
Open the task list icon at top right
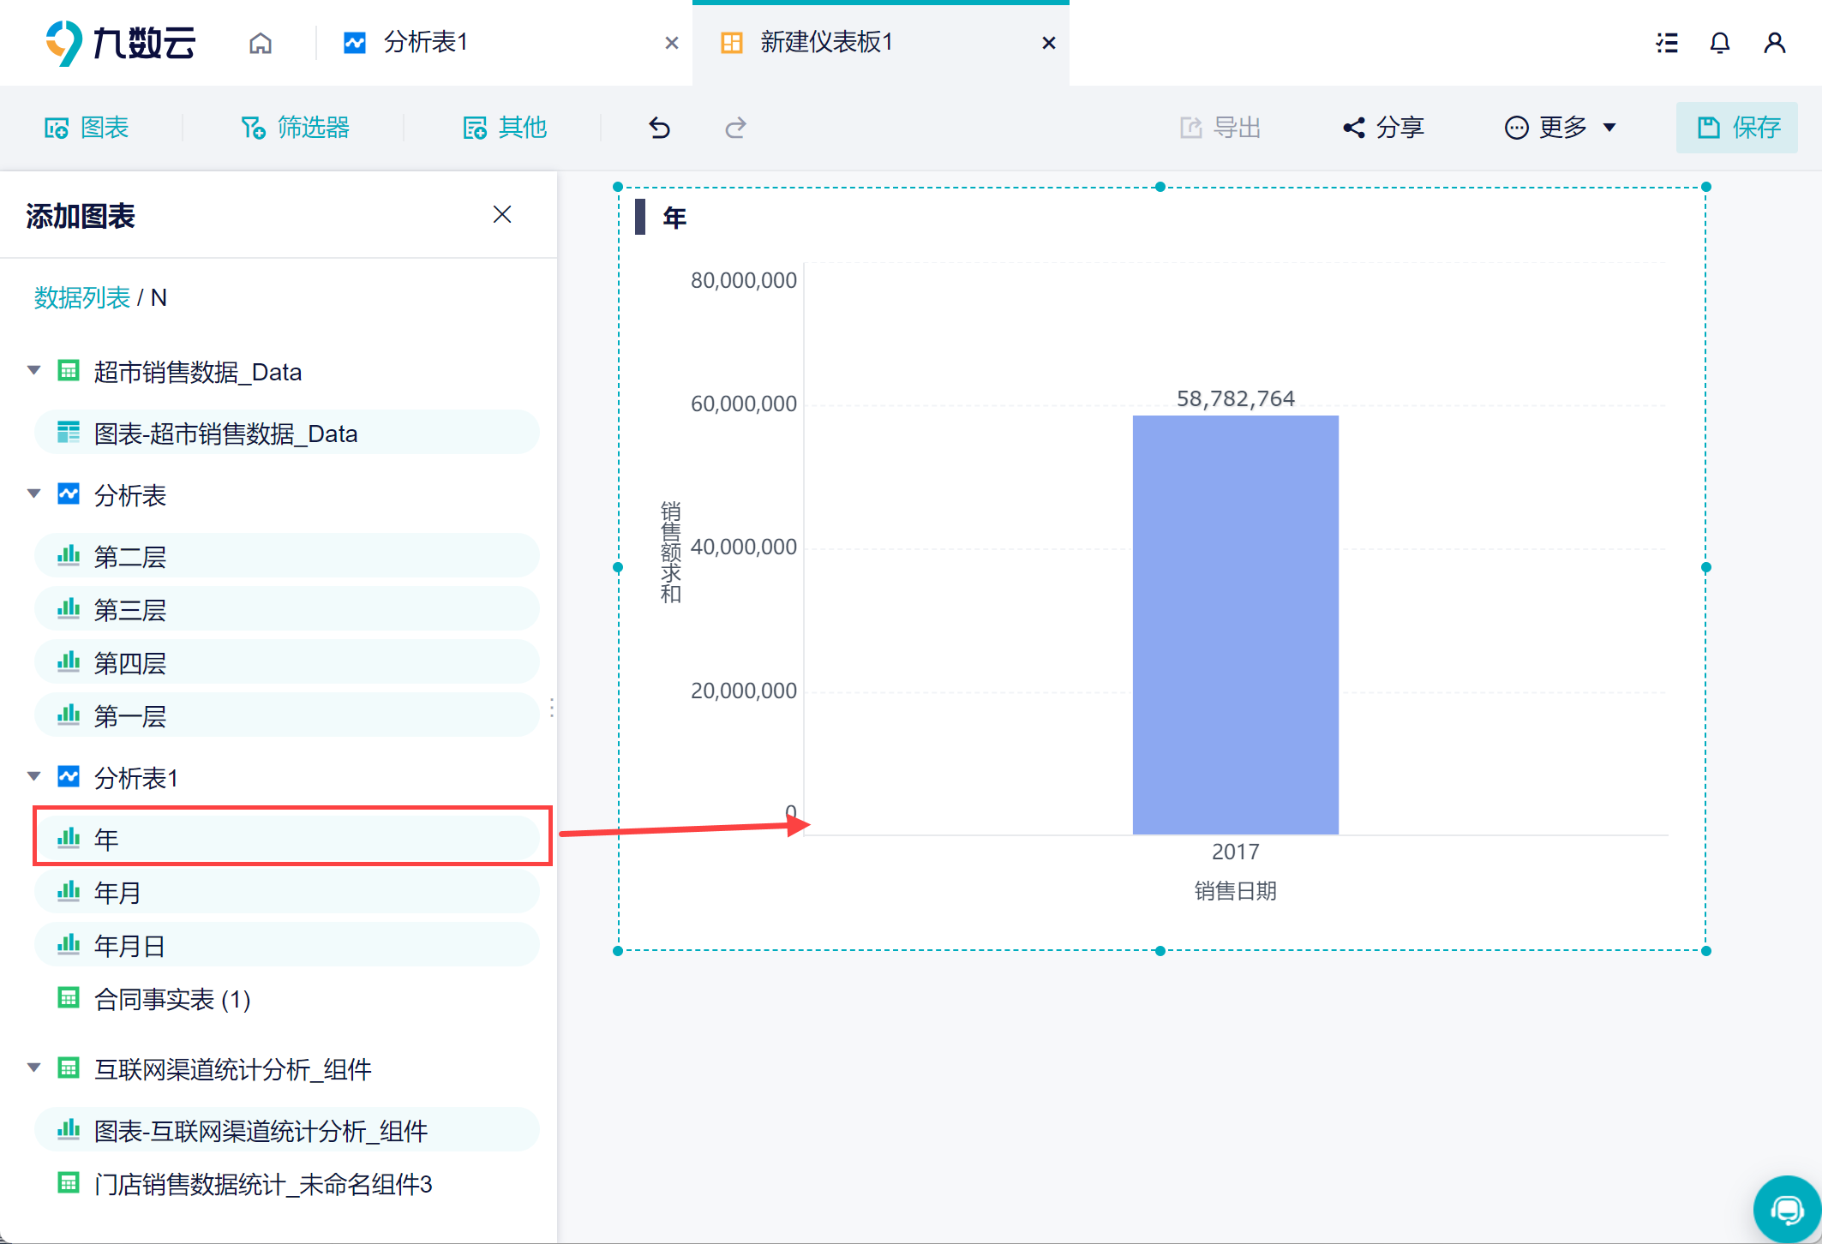coord(1666,43)
